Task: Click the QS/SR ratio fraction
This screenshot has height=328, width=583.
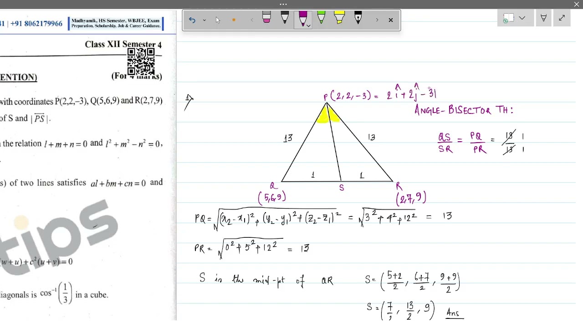Action: (445, 143)
